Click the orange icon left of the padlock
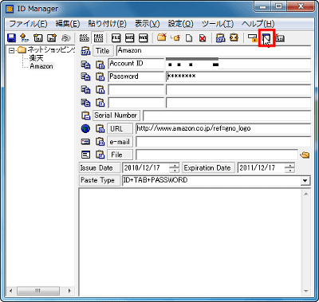This screenshot has height=302, width=319. [234, 37]
